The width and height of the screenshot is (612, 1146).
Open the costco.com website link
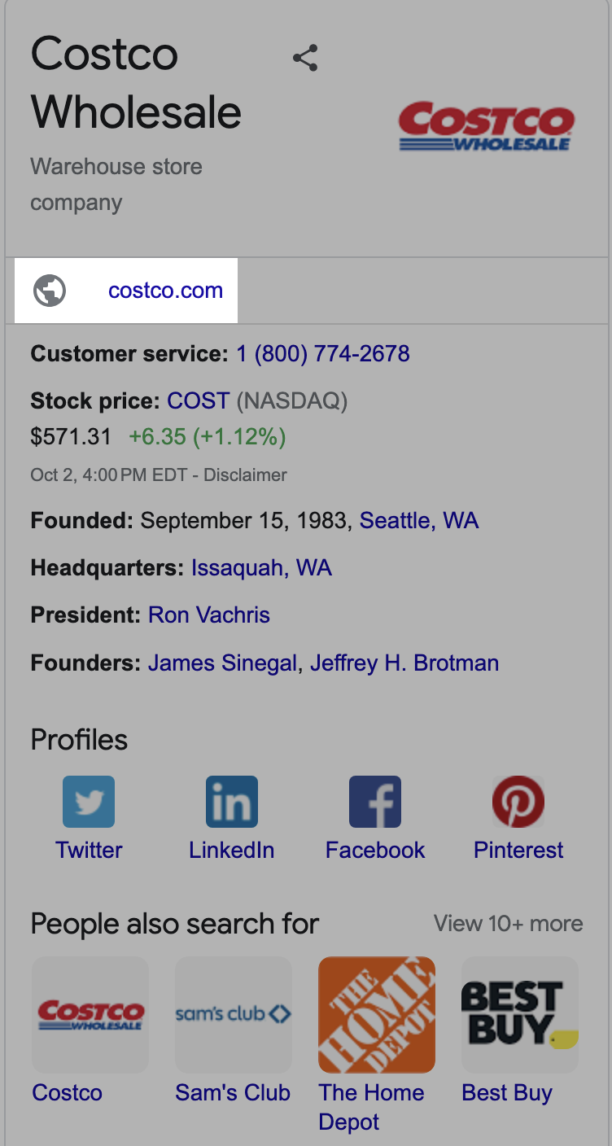pos(165,291)
